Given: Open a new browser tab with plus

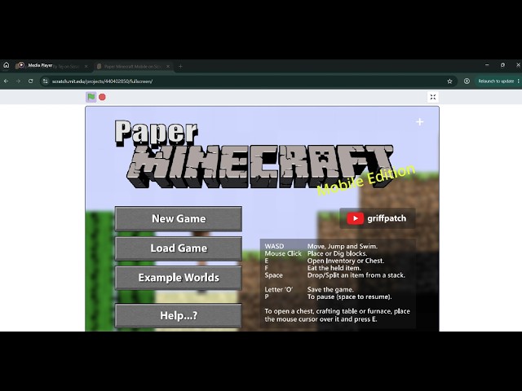Looking at the screenshot, I should [x=180, y=67].
